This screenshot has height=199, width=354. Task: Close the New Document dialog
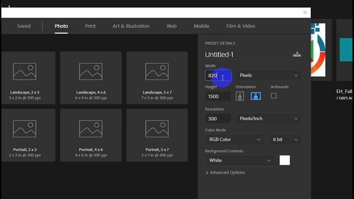(x=305, y=12)
